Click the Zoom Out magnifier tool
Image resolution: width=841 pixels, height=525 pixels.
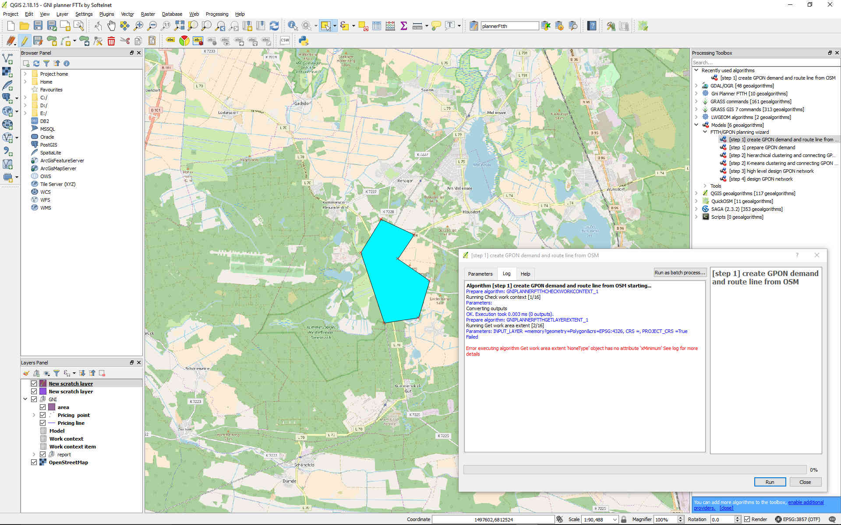(x=152, y=26)
